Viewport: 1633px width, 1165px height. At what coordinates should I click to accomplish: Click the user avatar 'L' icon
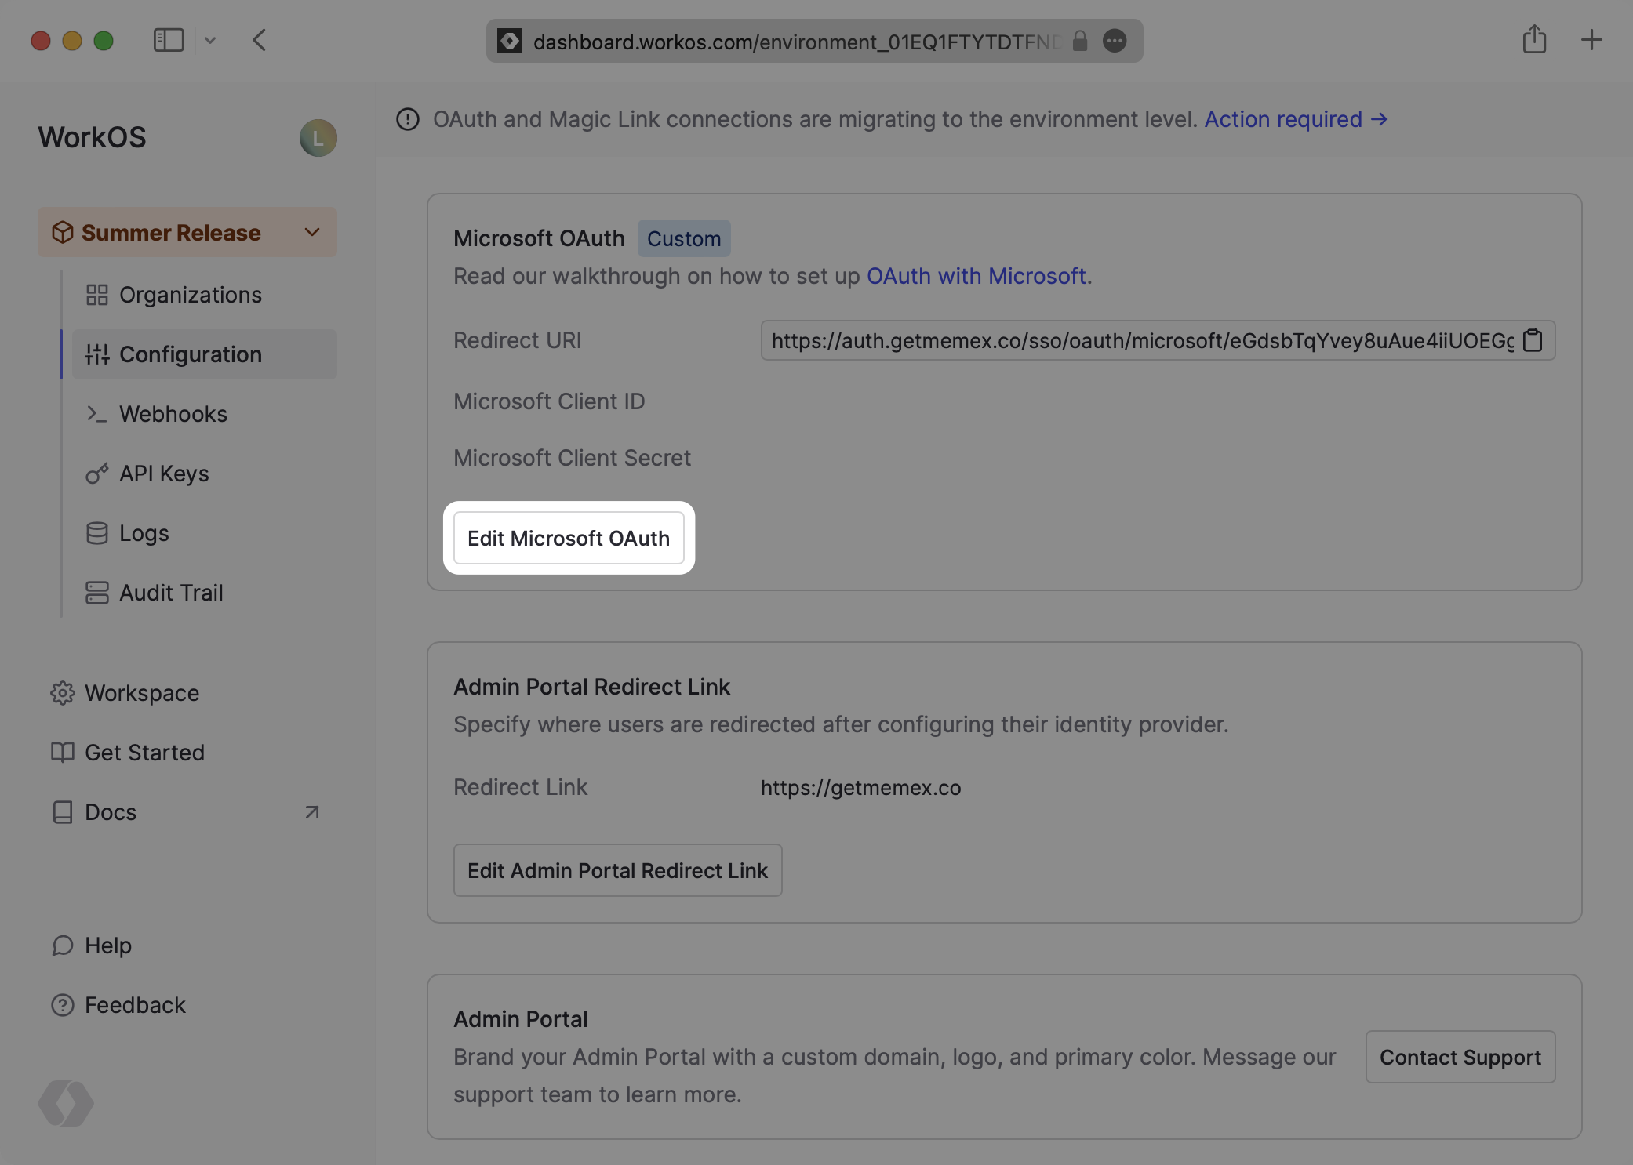click(318, 138)
